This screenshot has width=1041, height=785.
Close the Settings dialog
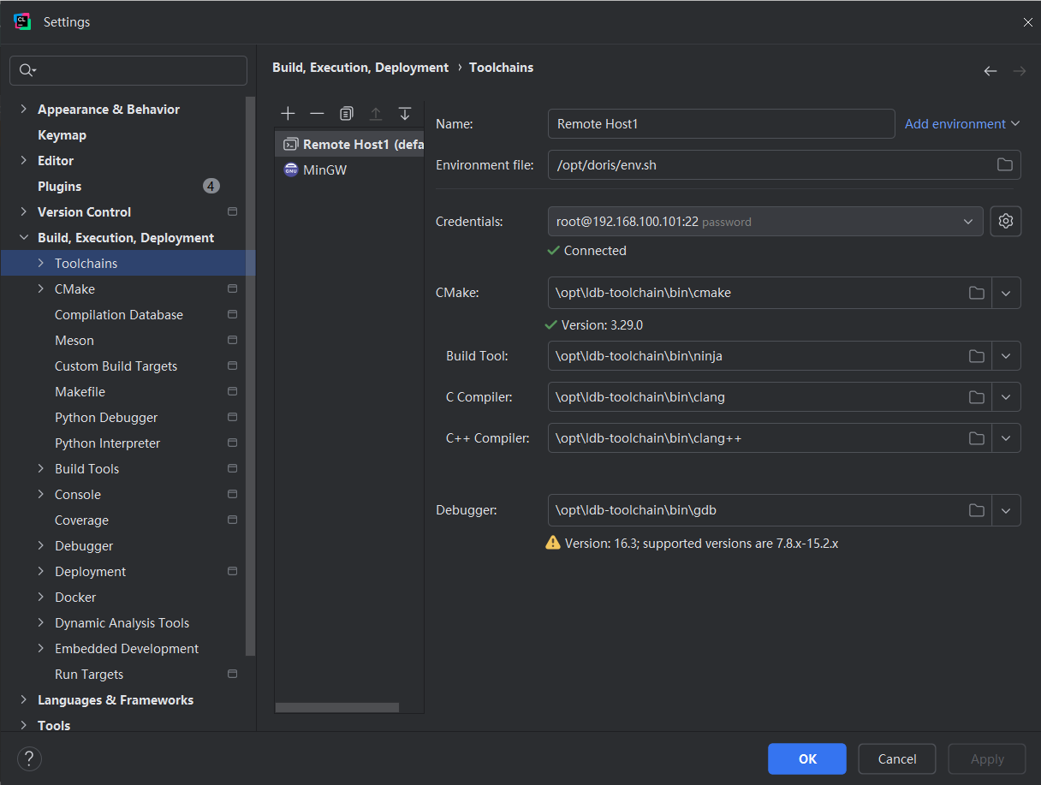(1027, 22)
